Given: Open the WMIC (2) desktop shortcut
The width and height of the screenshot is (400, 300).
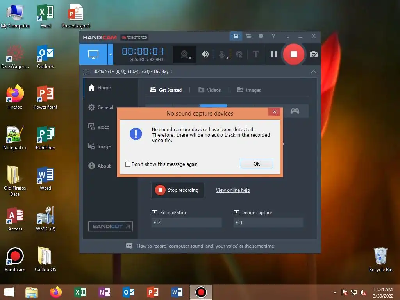Looking at the screenshot, I should coord(45,219).
